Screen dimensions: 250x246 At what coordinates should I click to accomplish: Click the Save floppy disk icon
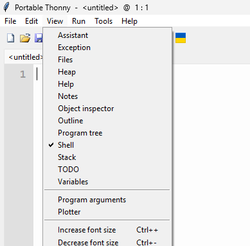39,38
